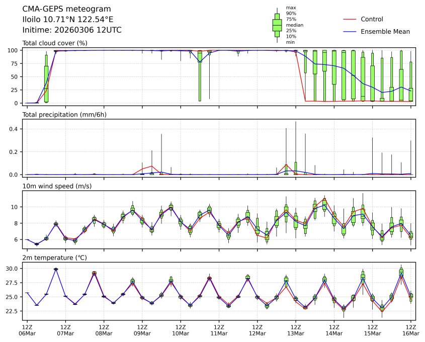
Task: Click the 2m temperature panel title
Action: (54, 258)
